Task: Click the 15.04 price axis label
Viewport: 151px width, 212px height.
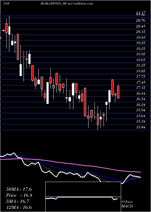Action: [141, 127]
